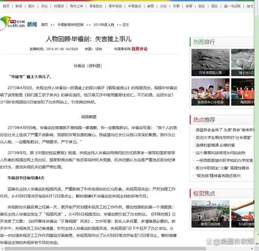The image size is (259, 251).
Task: Open headline 这个暑期科技场馆为何如此热
Action: pos(220,153)
